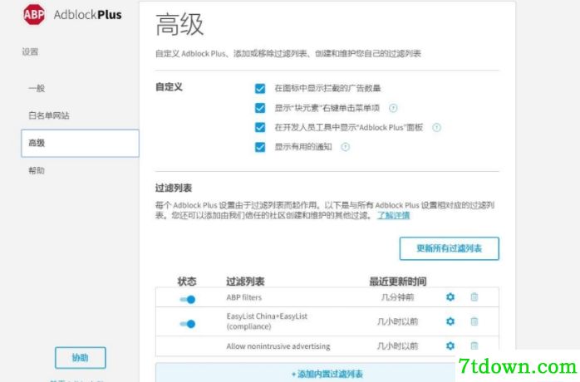Click the 设置 sidebar heading
The image size is (580, 382).
30,51
